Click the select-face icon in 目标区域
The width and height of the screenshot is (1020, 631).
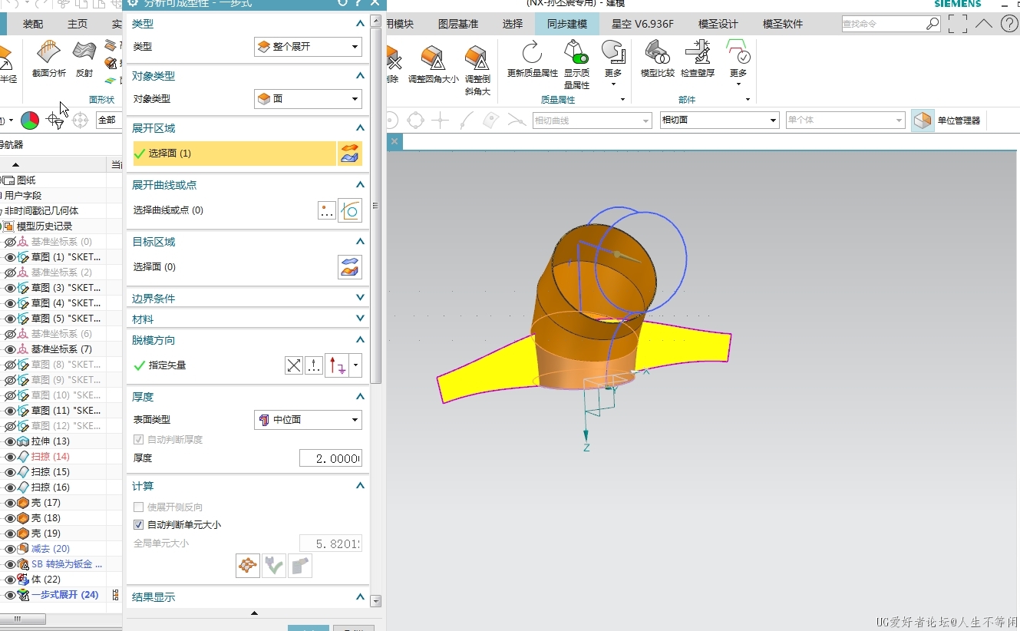tap(350, 267)
